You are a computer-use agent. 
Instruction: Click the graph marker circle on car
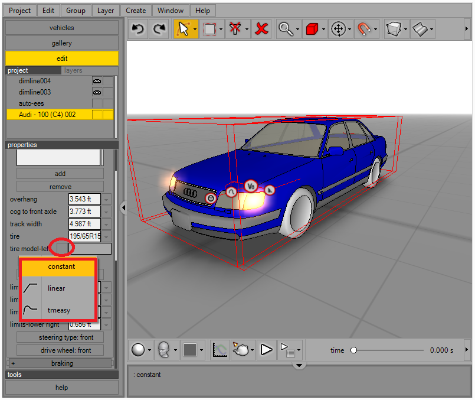coord(269,190)
